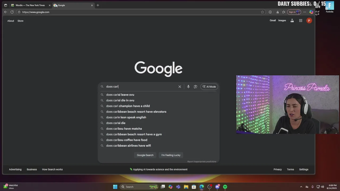Open Business footer link
This screenshot has width=340, height=191.
(32, 170)
